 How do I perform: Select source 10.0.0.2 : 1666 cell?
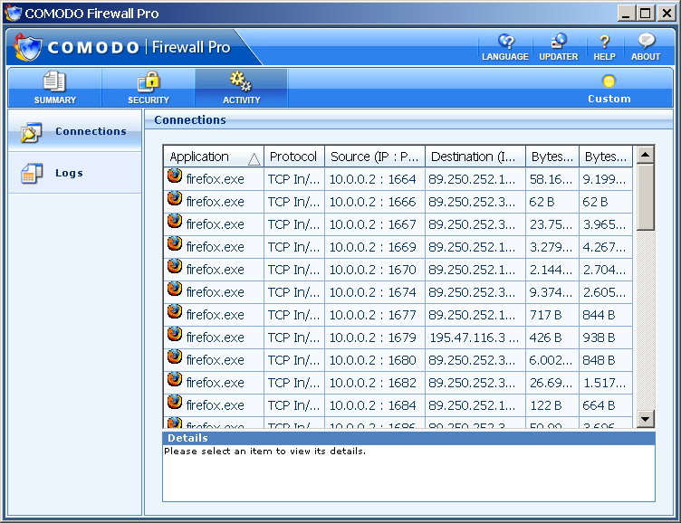point(375,202)
